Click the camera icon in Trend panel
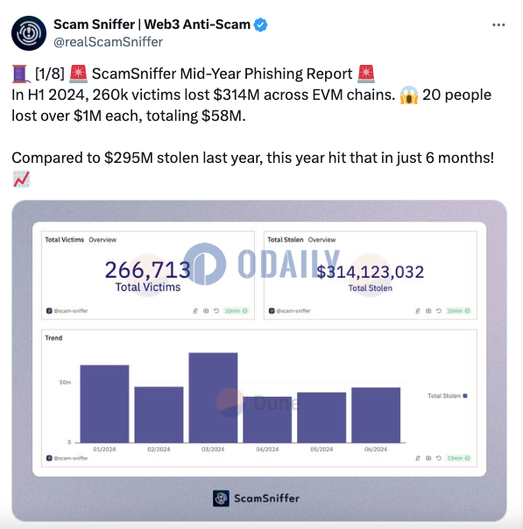Viewport: 523px width, 529px height. coord(428,458)
